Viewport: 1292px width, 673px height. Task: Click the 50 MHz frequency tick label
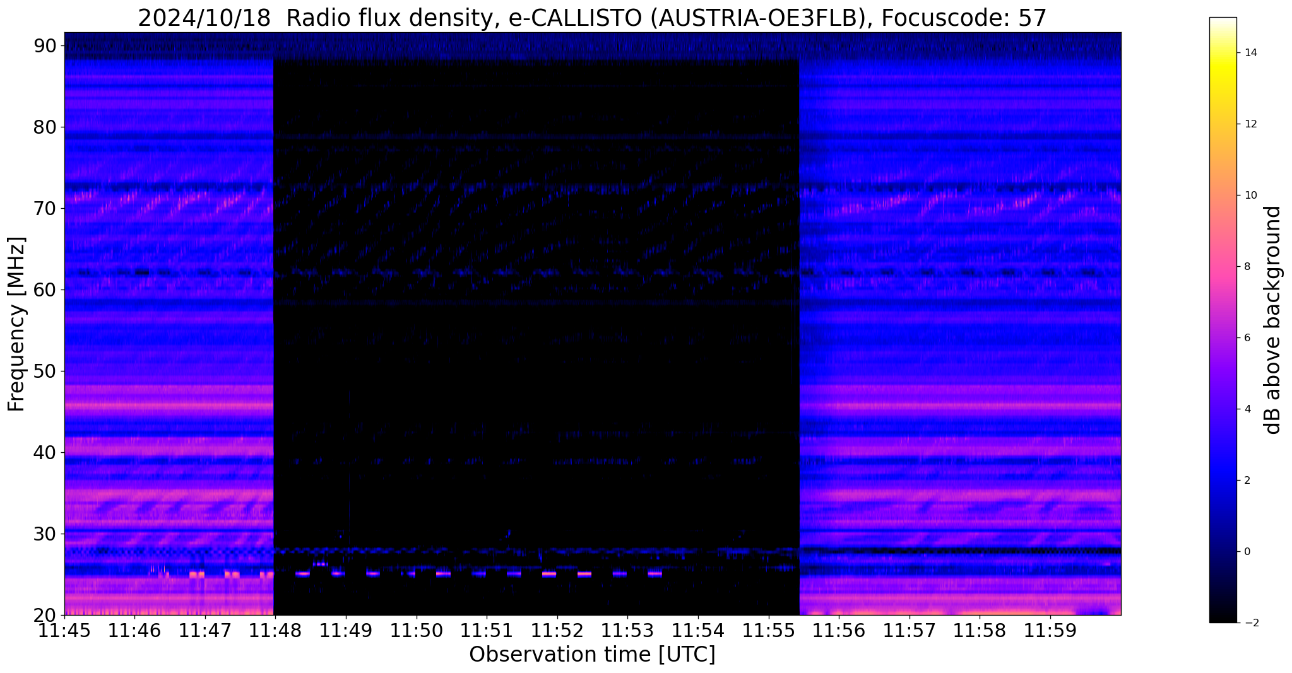tap(45, 372)
